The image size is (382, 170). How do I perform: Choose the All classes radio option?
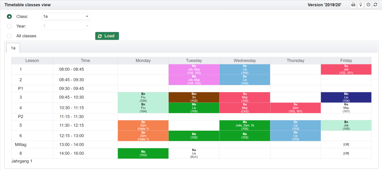pyautogui.click(x=9, y=36)
